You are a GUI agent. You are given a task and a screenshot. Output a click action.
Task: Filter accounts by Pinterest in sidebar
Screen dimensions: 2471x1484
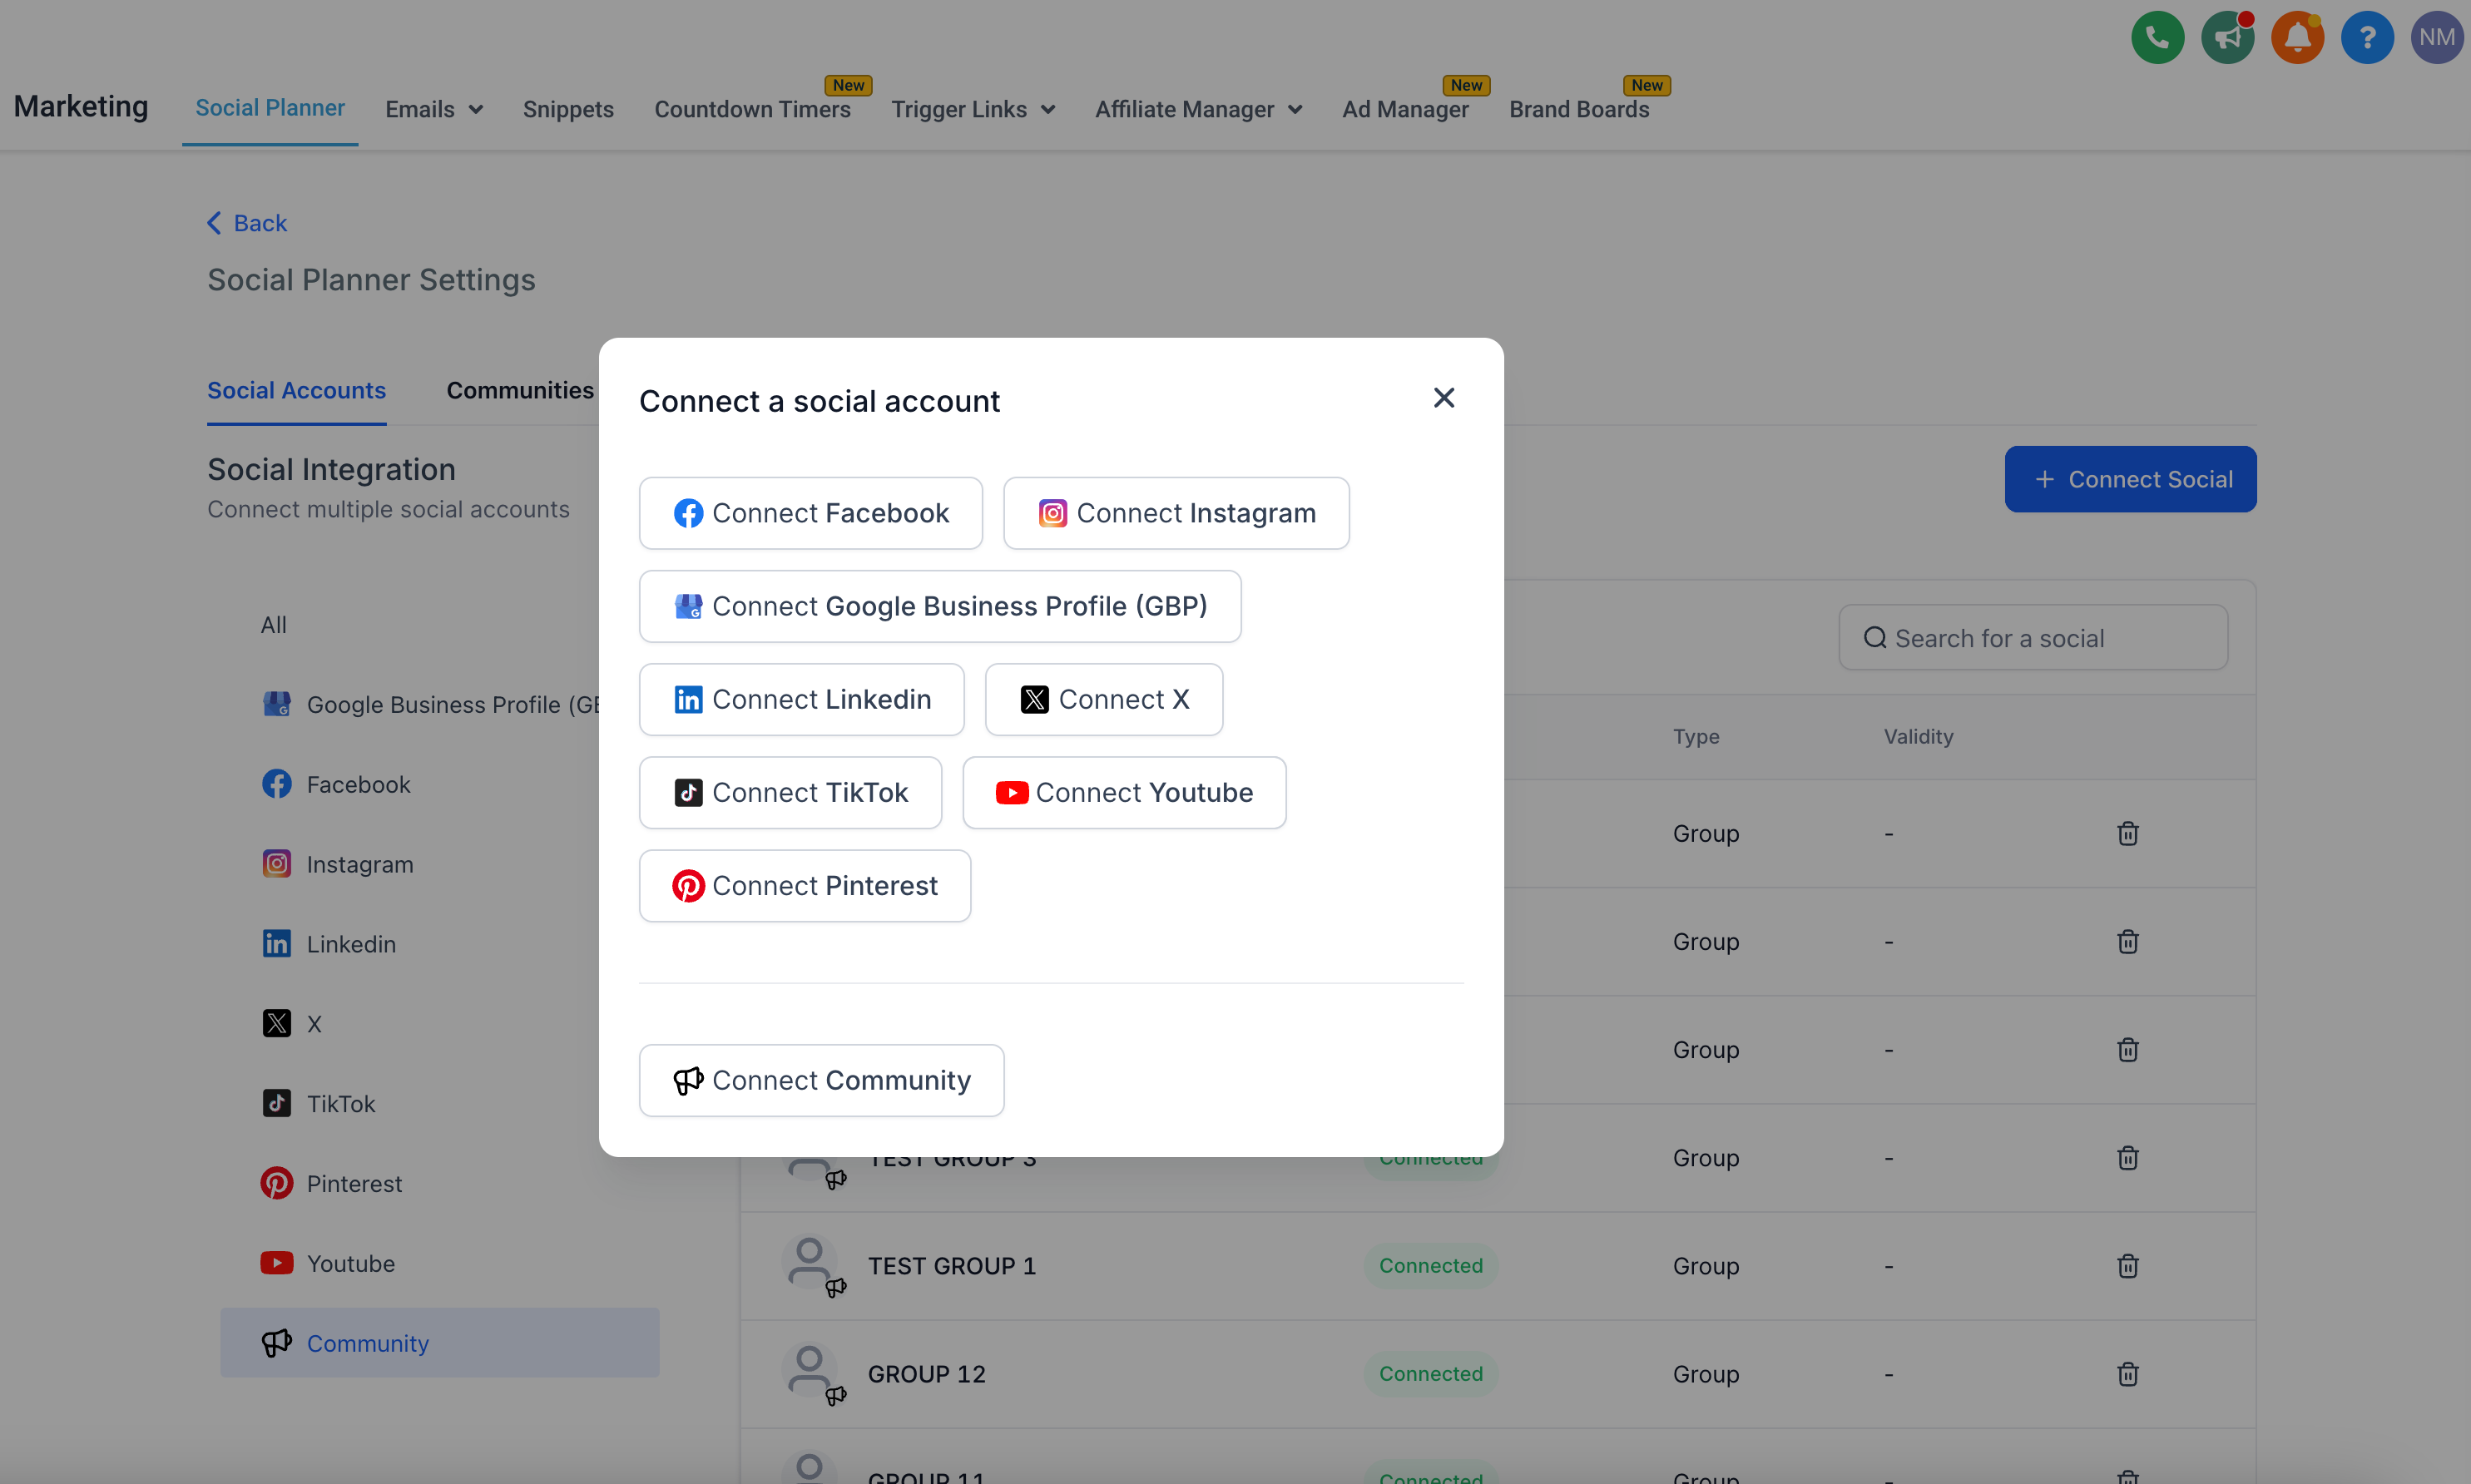pos(353,1184)
